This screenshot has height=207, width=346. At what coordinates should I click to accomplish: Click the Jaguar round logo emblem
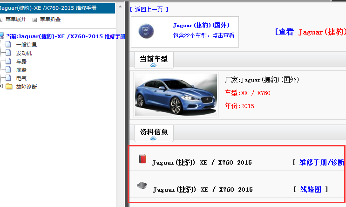146,31
